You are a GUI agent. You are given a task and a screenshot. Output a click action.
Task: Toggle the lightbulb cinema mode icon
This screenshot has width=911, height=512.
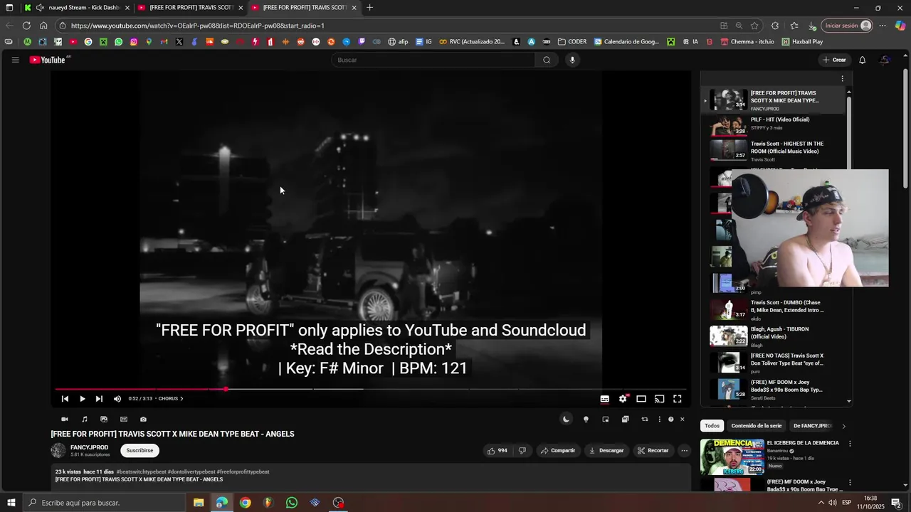(586, 420)
